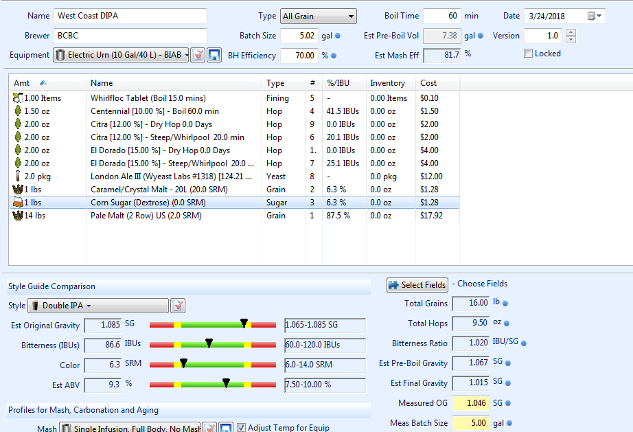
Task: Click the blue dot beside Est Final Gravity
Action: [x=508, y=383]
